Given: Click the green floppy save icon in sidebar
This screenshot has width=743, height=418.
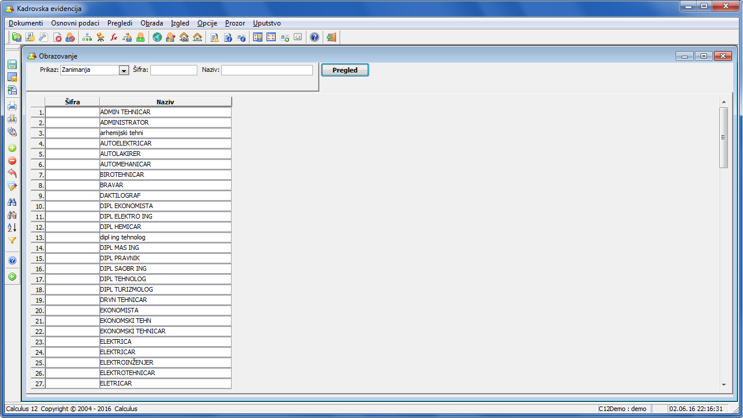Looking at the screenshot, I should (x=12, y=64).
